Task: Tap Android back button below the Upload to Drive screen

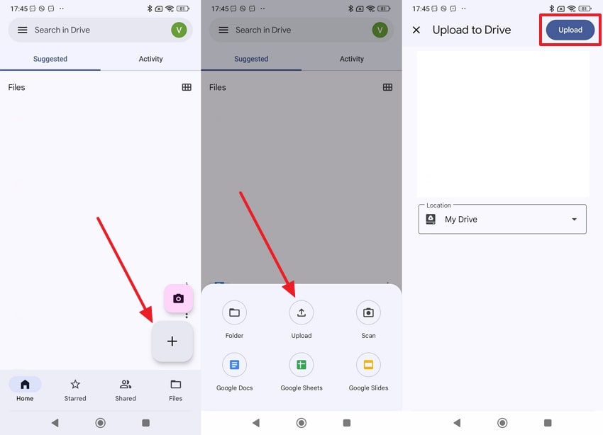Action: pyautogui.click(x=457, y=423)
